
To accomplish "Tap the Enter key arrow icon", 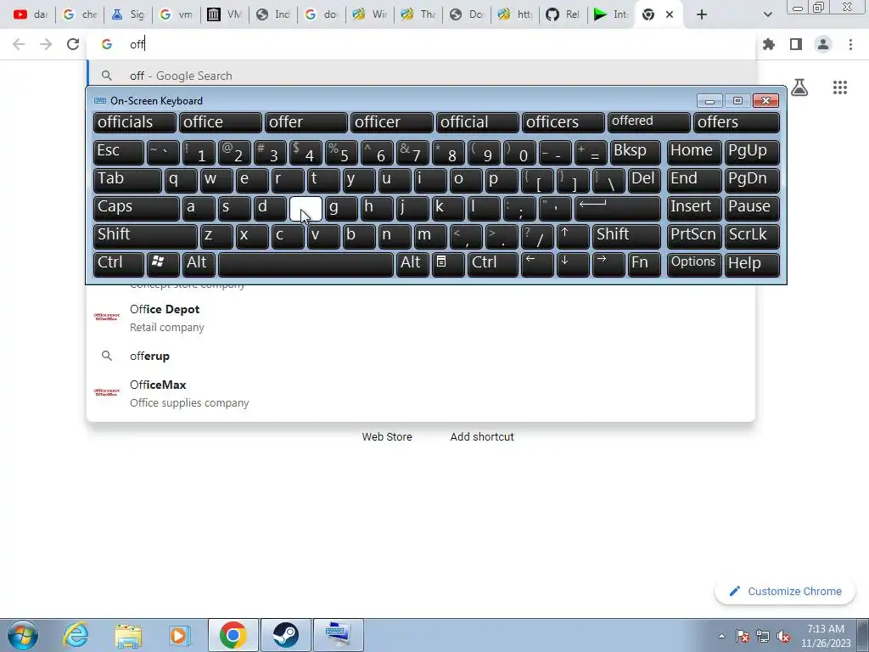I will pos(618,209).
